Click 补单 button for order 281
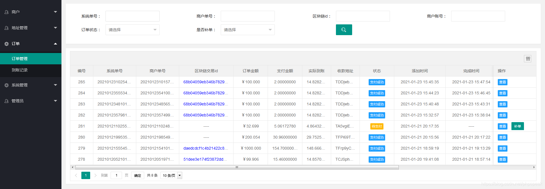 (518, 126)
